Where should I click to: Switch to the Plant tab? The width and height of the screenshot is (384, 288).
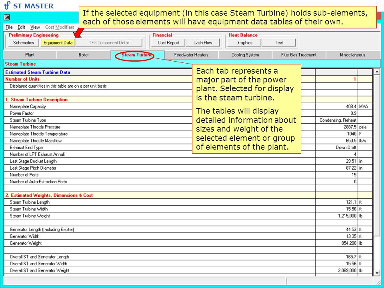[x=30, y=55]
